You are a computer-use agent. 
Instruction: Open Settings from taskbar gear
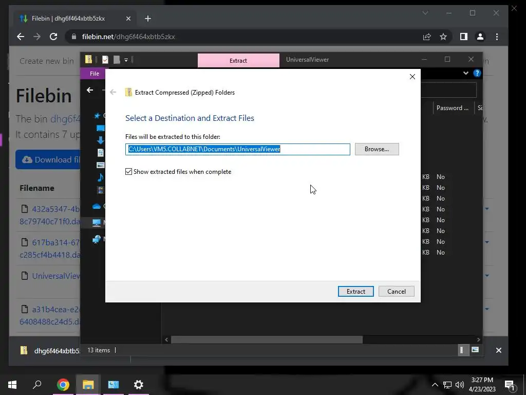click(x=138, y=385)
